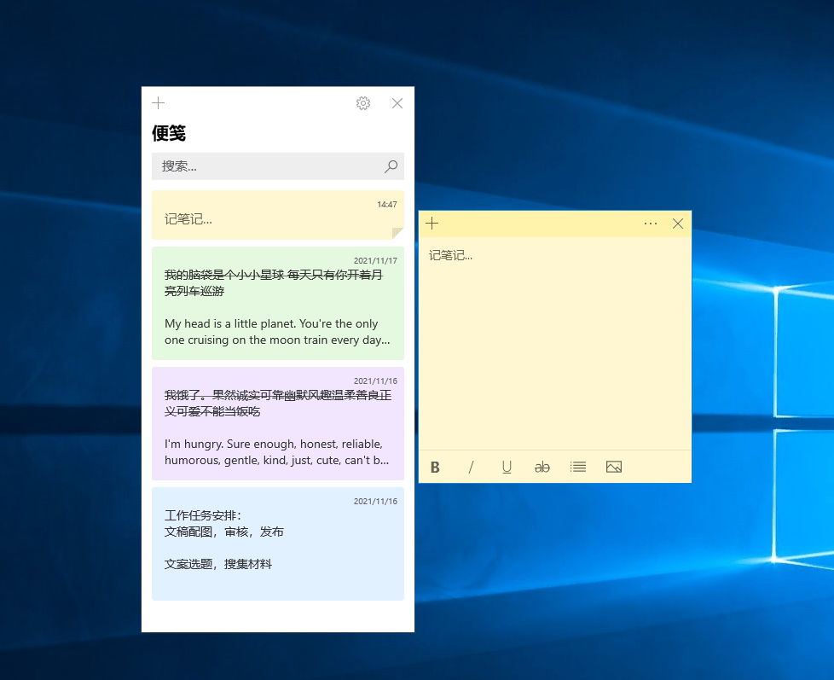Toggle underline formatting in the note

507,467
